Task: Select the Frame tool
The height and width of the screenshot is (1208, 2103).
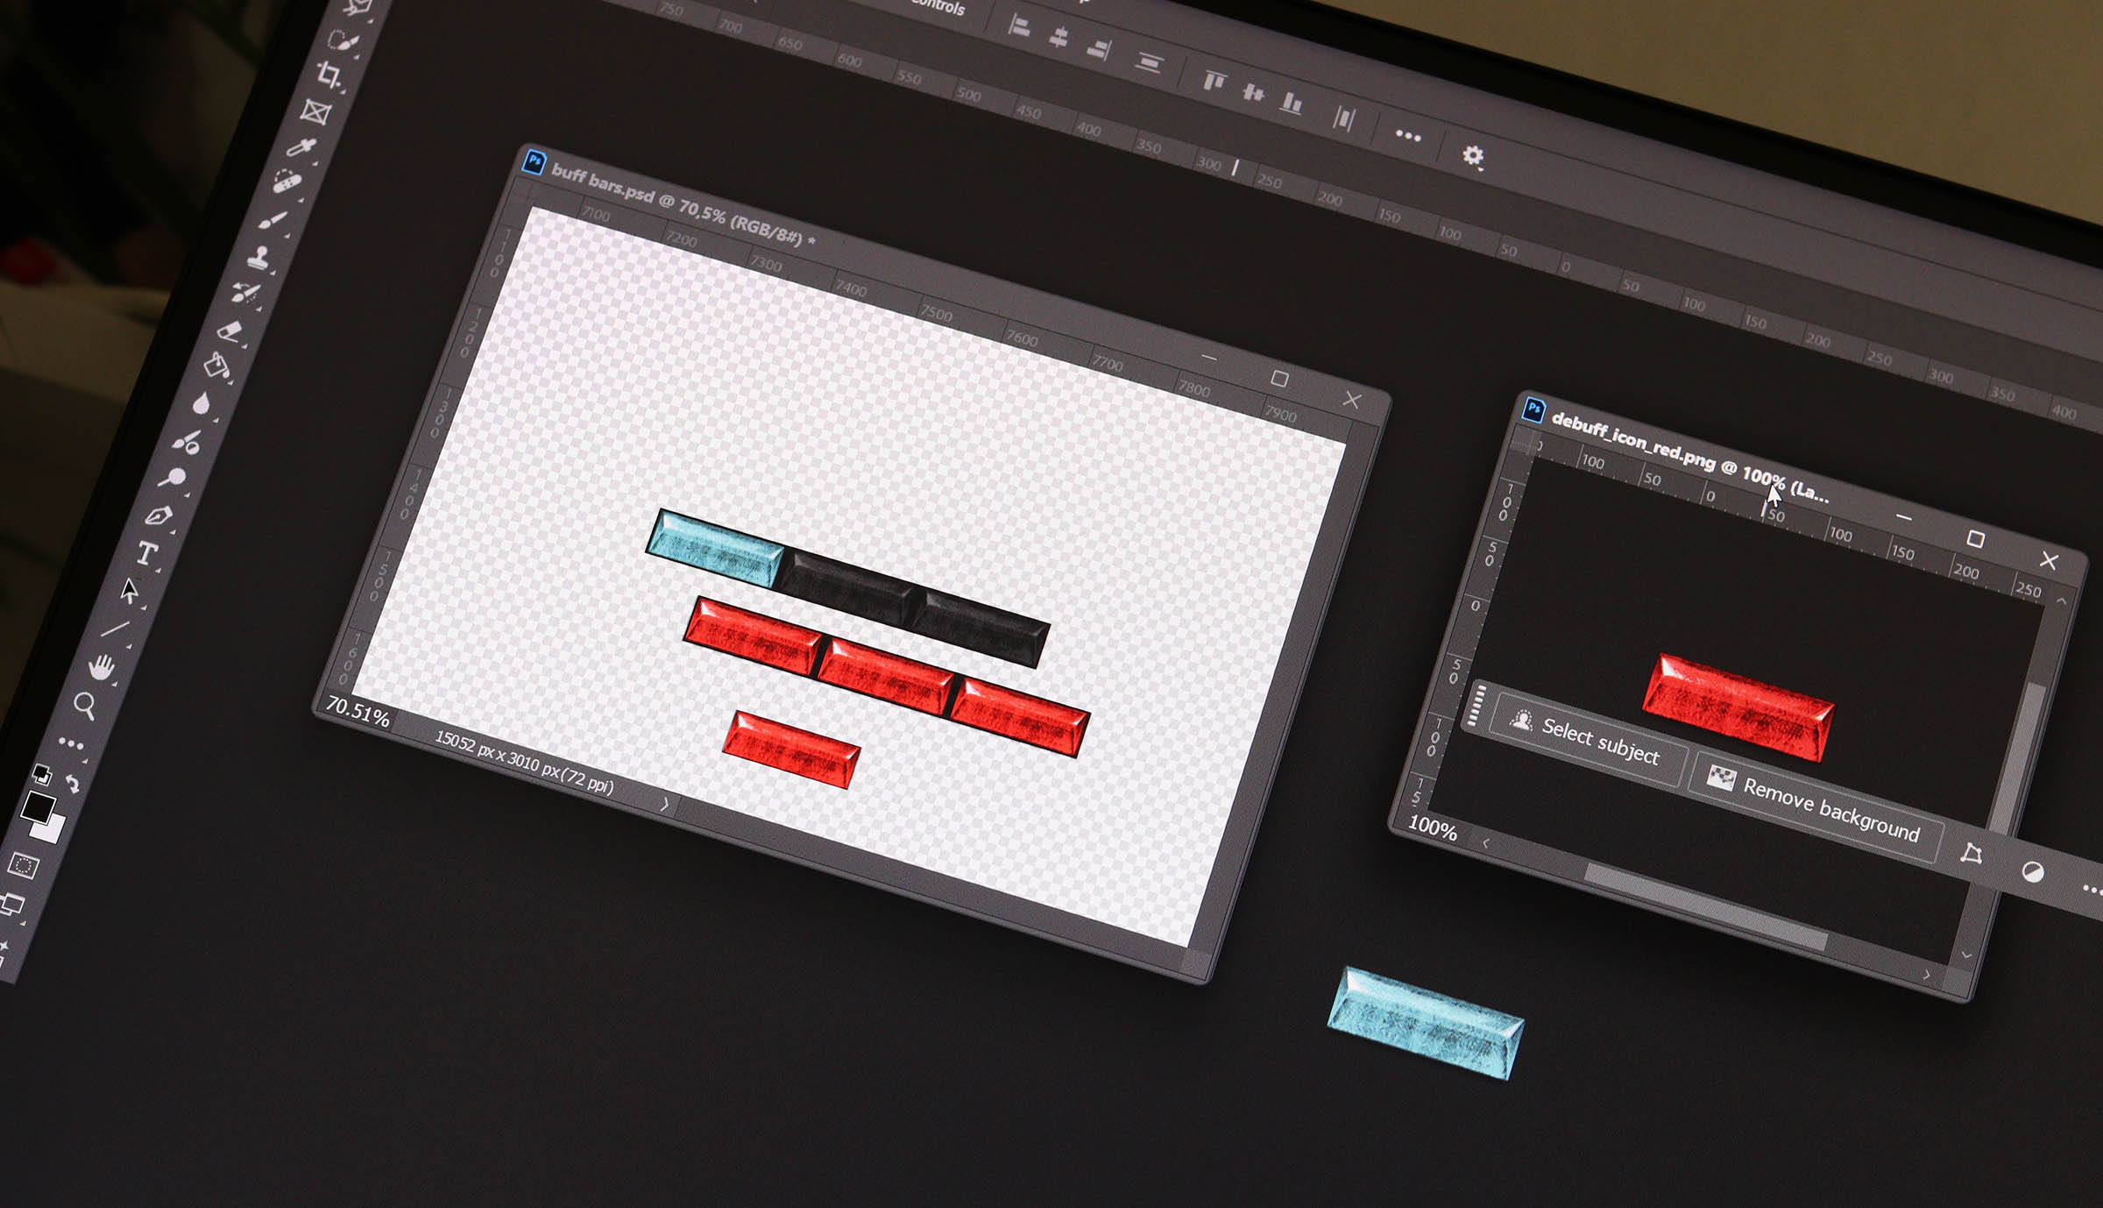Action: point(315,111)
